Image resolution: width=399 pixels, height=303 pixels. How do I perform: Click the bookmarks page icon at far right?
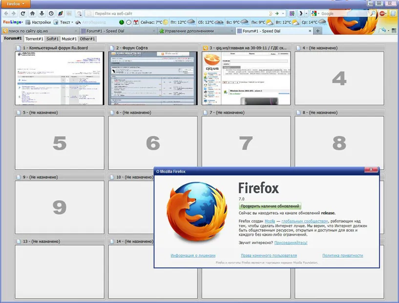pos(393,14)
